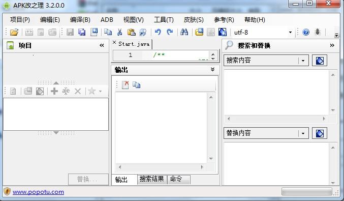This screenshot has width=344, height=201.
Task: Open find with the binoculars icon
Action: pos(184,32)
